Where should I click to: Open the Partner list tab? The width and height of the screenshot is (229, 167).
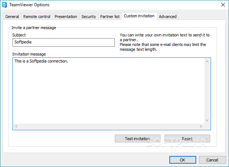pos(110,17)
